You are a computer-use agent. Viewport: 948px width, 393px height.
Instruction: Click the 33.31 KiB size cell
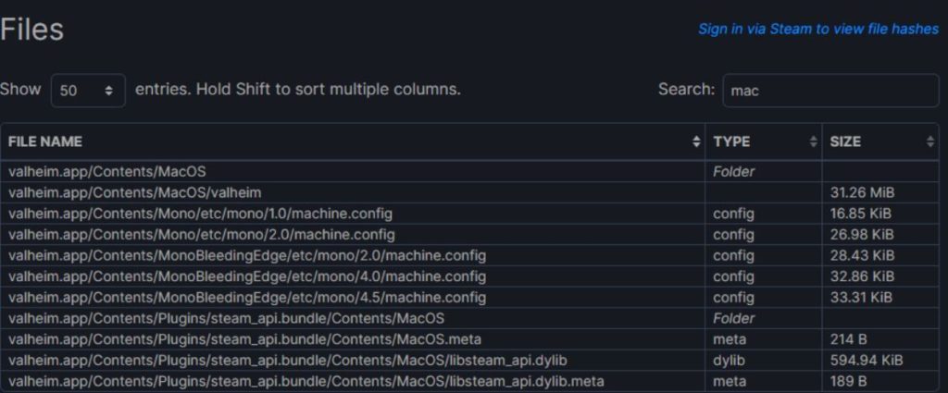point(880,298)
